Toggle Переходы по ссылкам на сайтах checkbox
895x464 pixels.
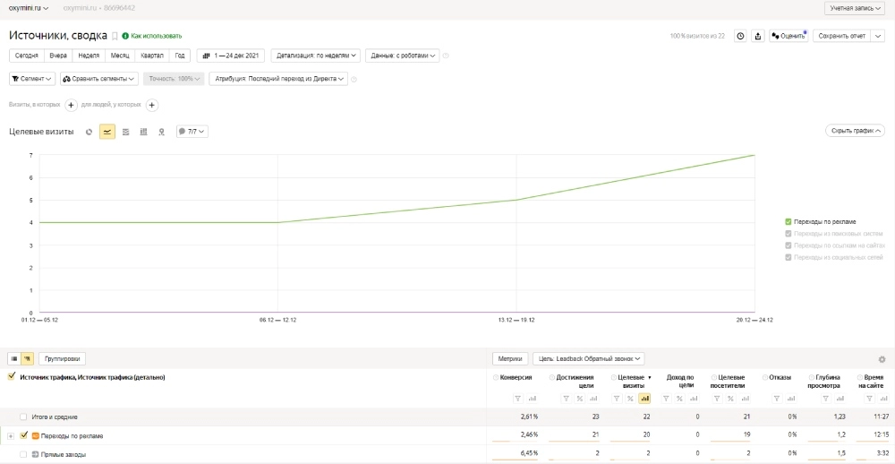[788, 245]
